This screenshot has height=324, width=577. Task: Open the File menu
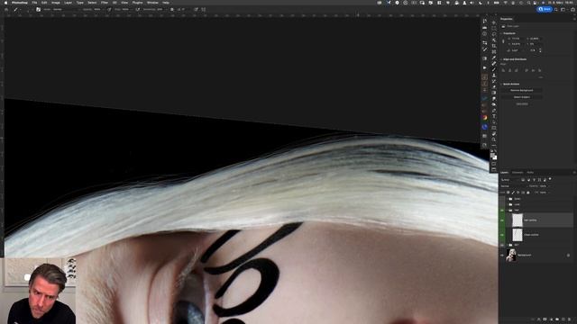point(34,3)
